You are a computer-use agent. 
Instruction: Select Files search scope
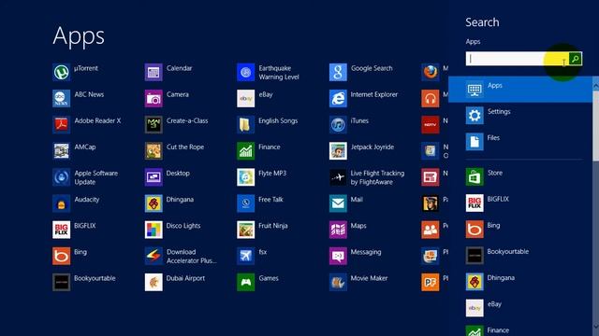coord(520,142)
